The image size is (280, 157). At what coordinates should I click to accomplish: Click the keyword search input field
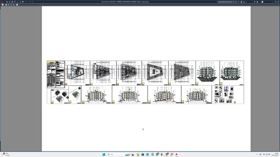[x=228, y=2]
